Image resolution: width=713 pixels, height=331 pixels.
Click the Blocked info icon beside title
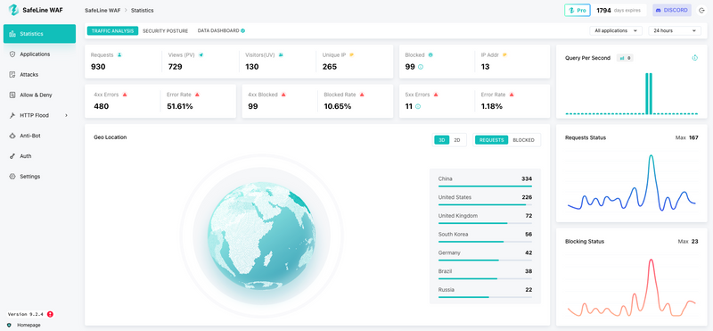click(430, 54)
